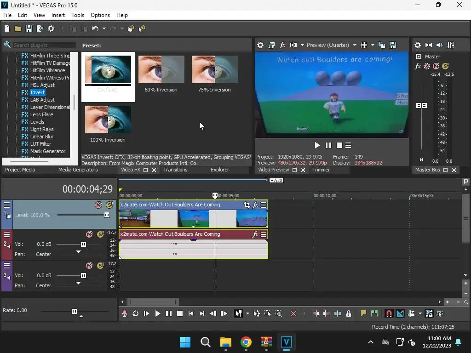Image resolution: width=471 pixels, height=353 pixels.
Task: Start timeline playback with Play button
Action: [x=157, y=313]
